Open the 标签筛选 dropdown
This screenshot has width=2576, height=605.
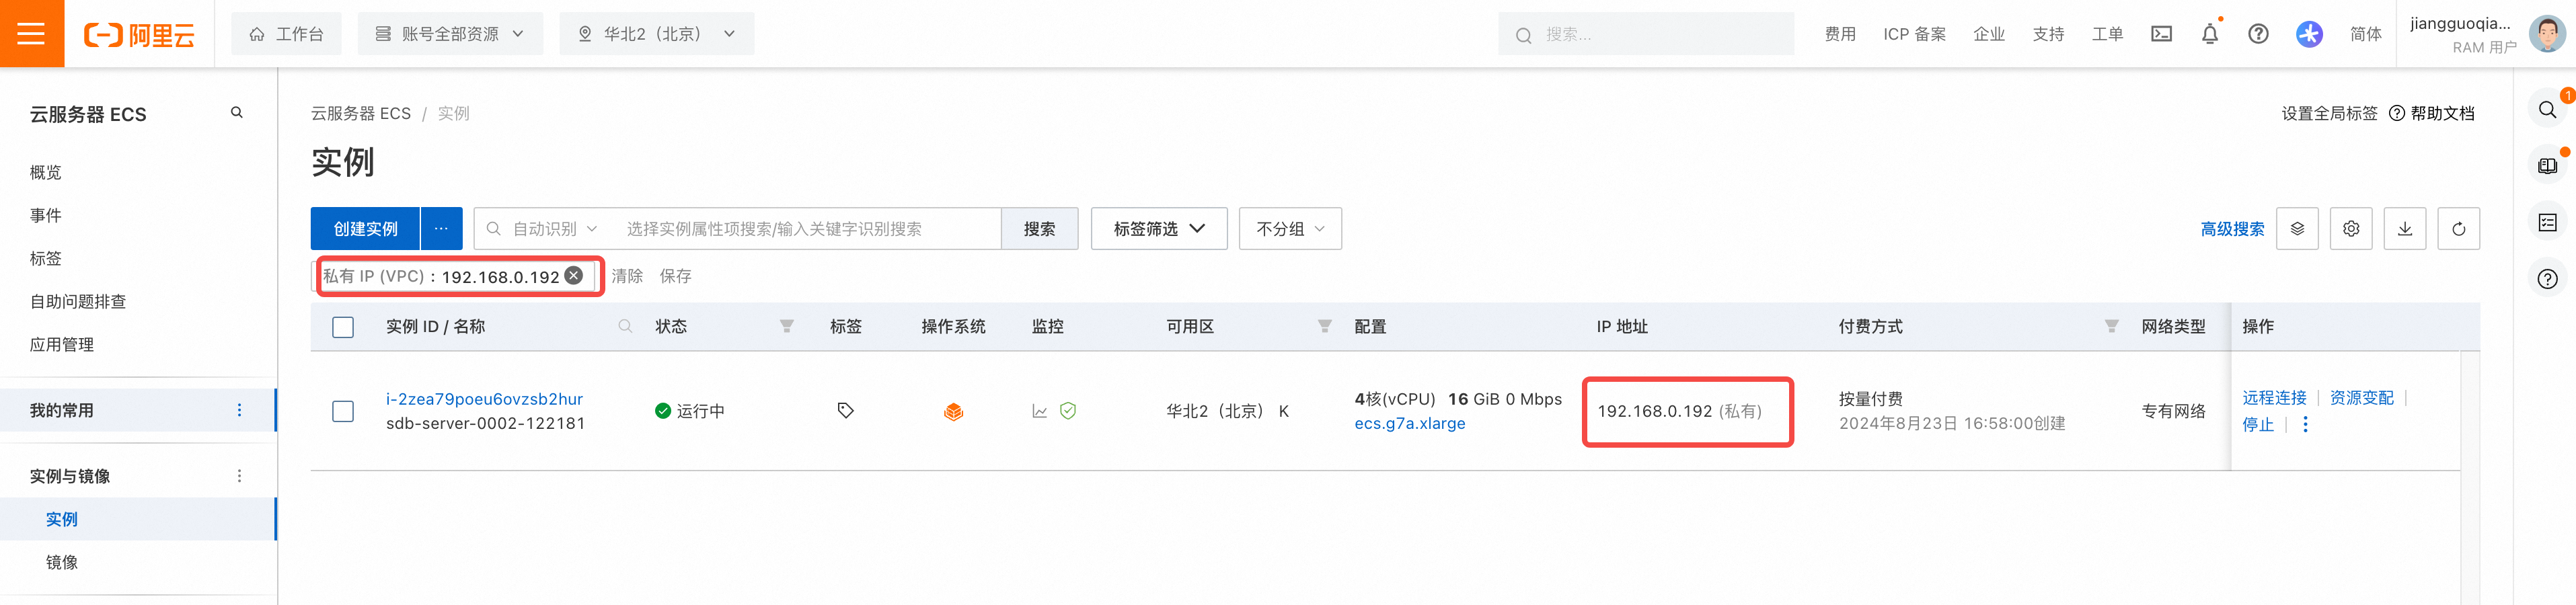tap(1159, 229)
